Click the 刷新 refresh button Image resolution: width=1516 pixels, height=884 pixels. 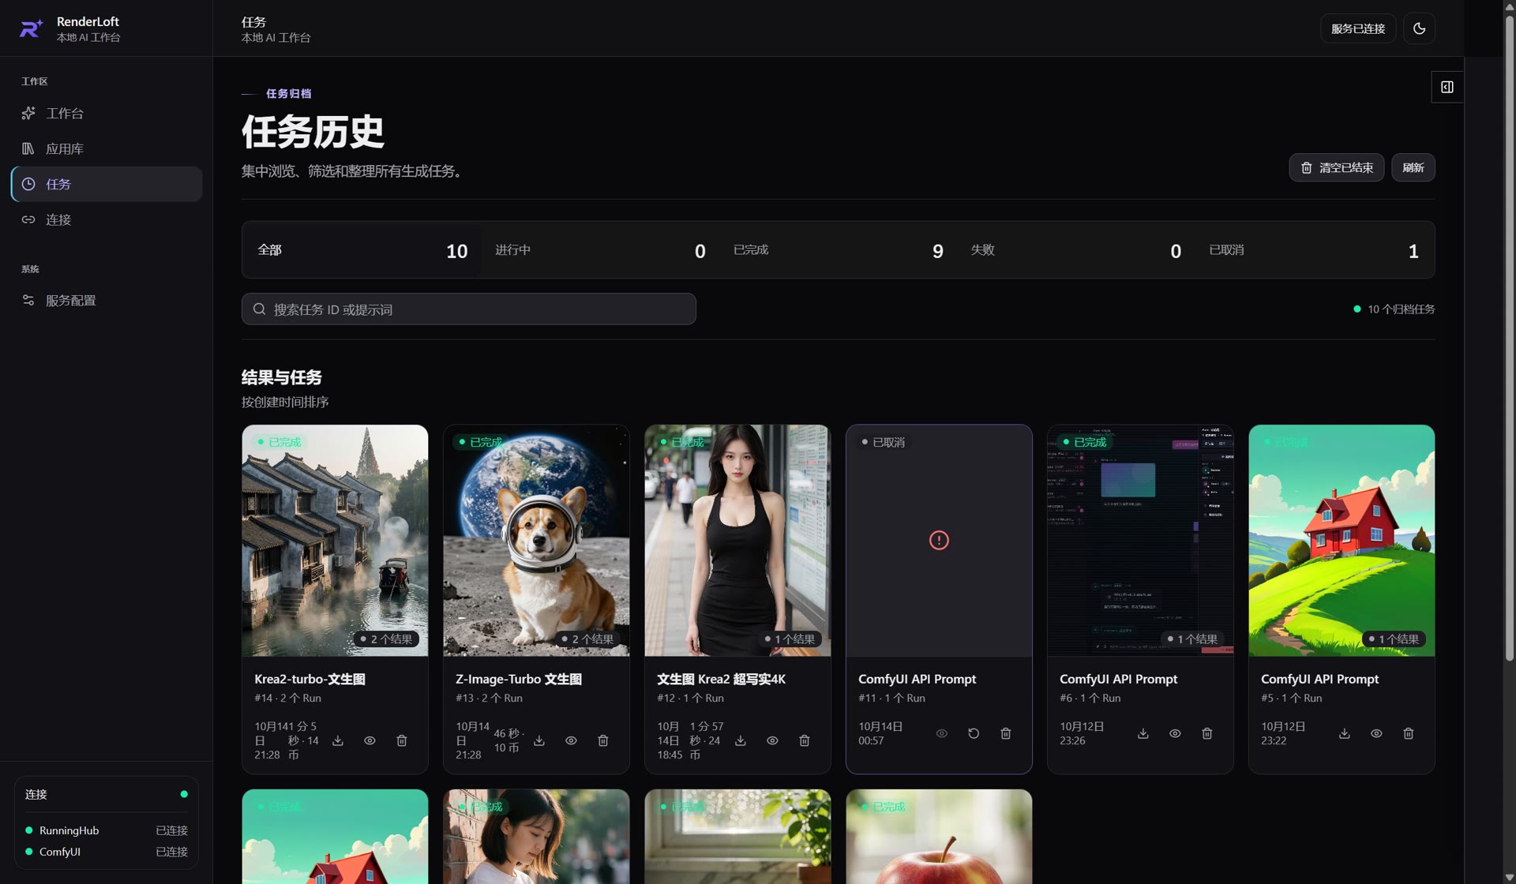pyautogui.click(x=1413, y=167)
